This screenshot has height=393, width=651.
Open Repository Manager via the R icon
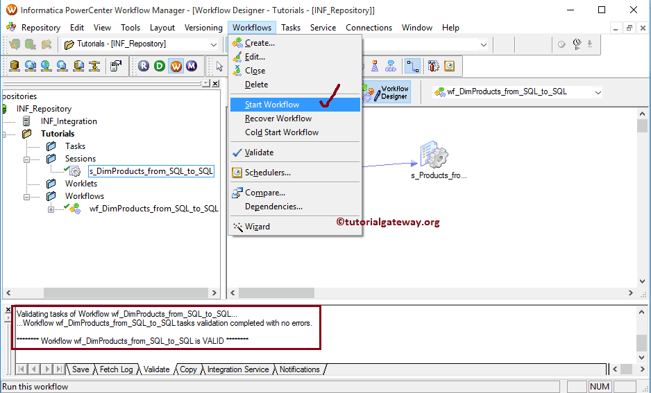tap(144, 66)
